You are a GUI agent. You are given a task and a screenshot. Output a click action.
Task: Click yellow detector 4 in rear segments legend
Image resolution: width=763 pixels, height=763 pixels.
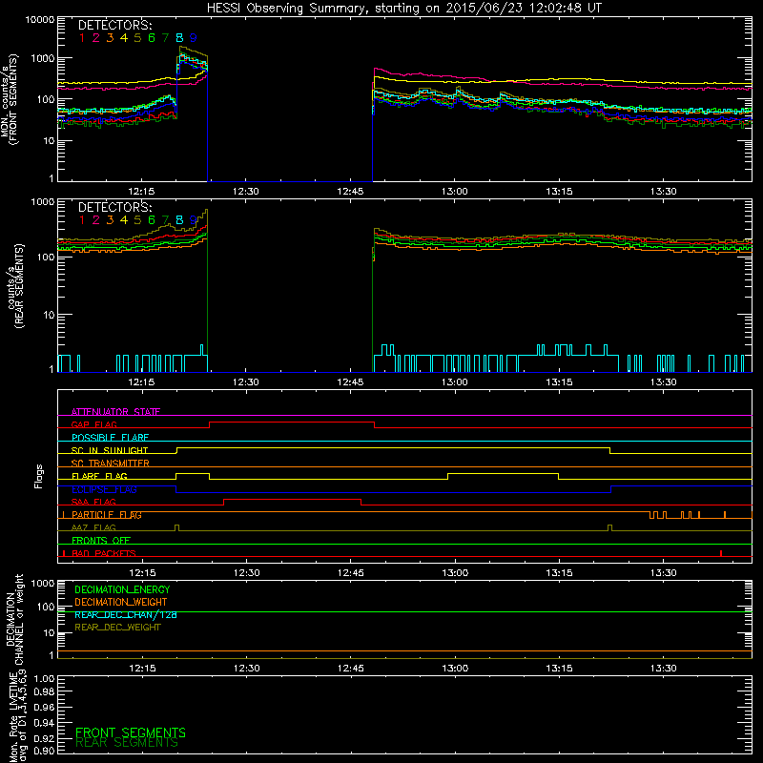pos(124,220)
